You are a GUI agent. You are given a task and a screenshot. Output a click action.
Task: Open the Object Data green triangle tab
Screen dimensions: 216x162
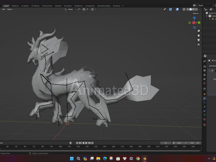[205, 115]
